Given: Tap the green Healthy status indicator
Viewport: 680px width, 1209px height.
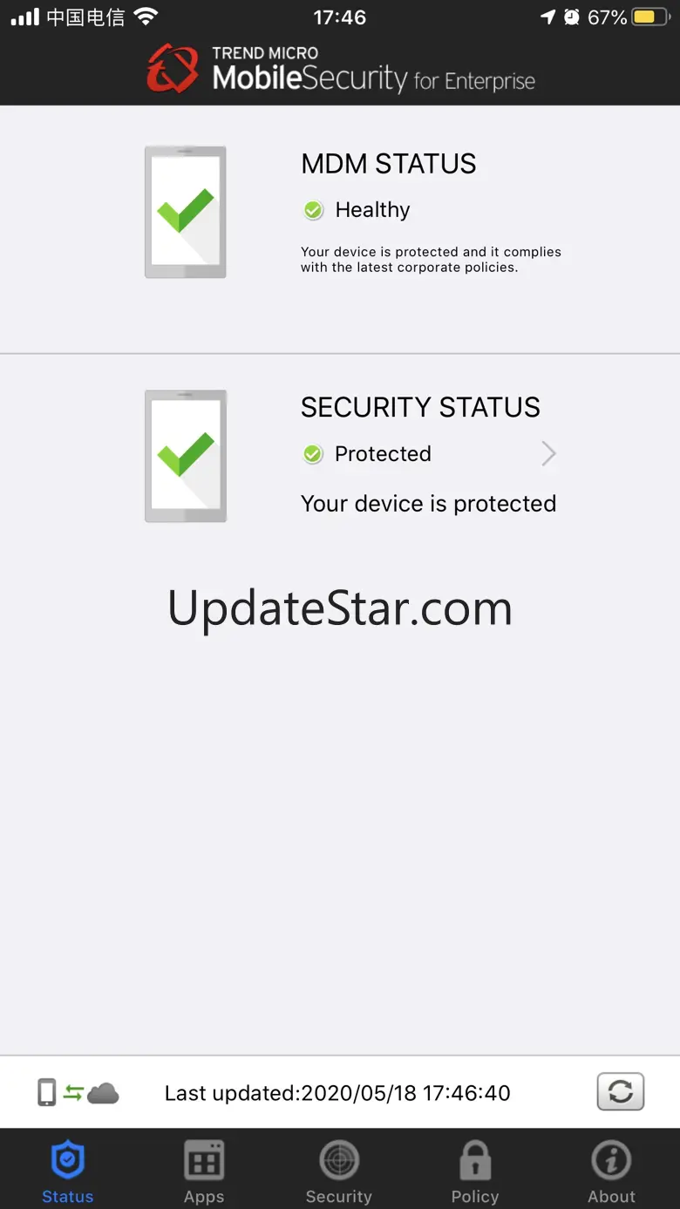Looking at the screenshot, I should pos(313,210).
